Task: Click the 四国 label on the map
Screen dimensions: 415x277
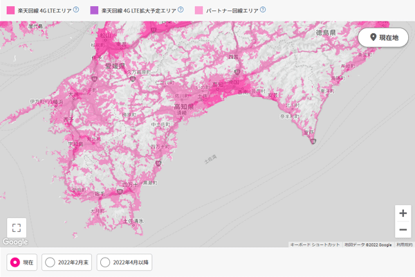Action: tap(233, 57)
